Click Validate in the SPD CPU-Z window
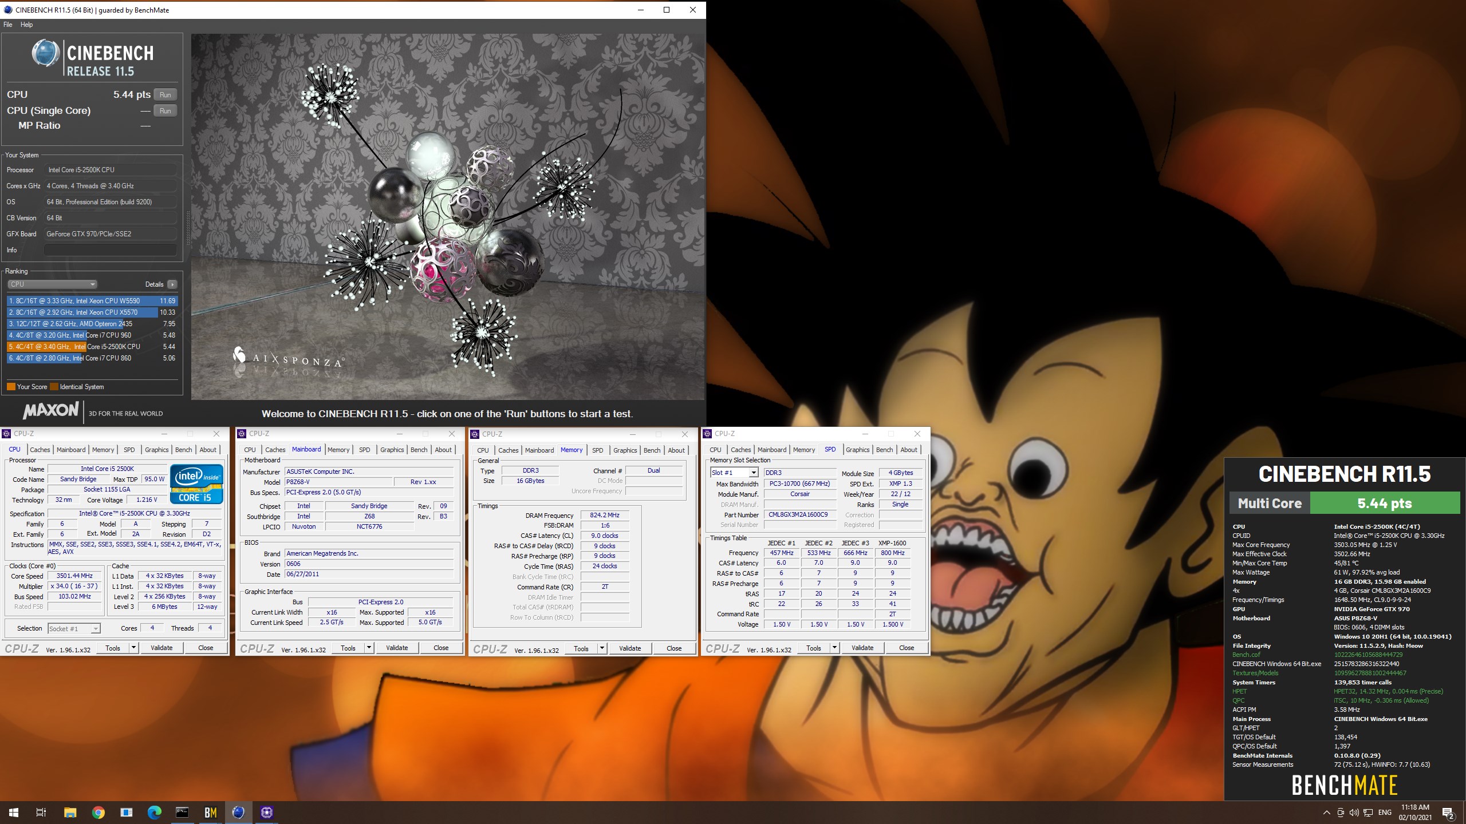Viewport: 1466px width, 824px height. point(862,648)
